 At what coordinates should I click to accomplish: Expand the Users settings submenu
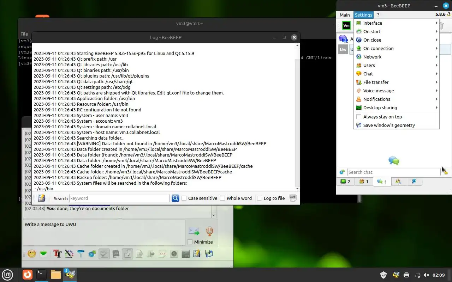[x=396, y=65]
